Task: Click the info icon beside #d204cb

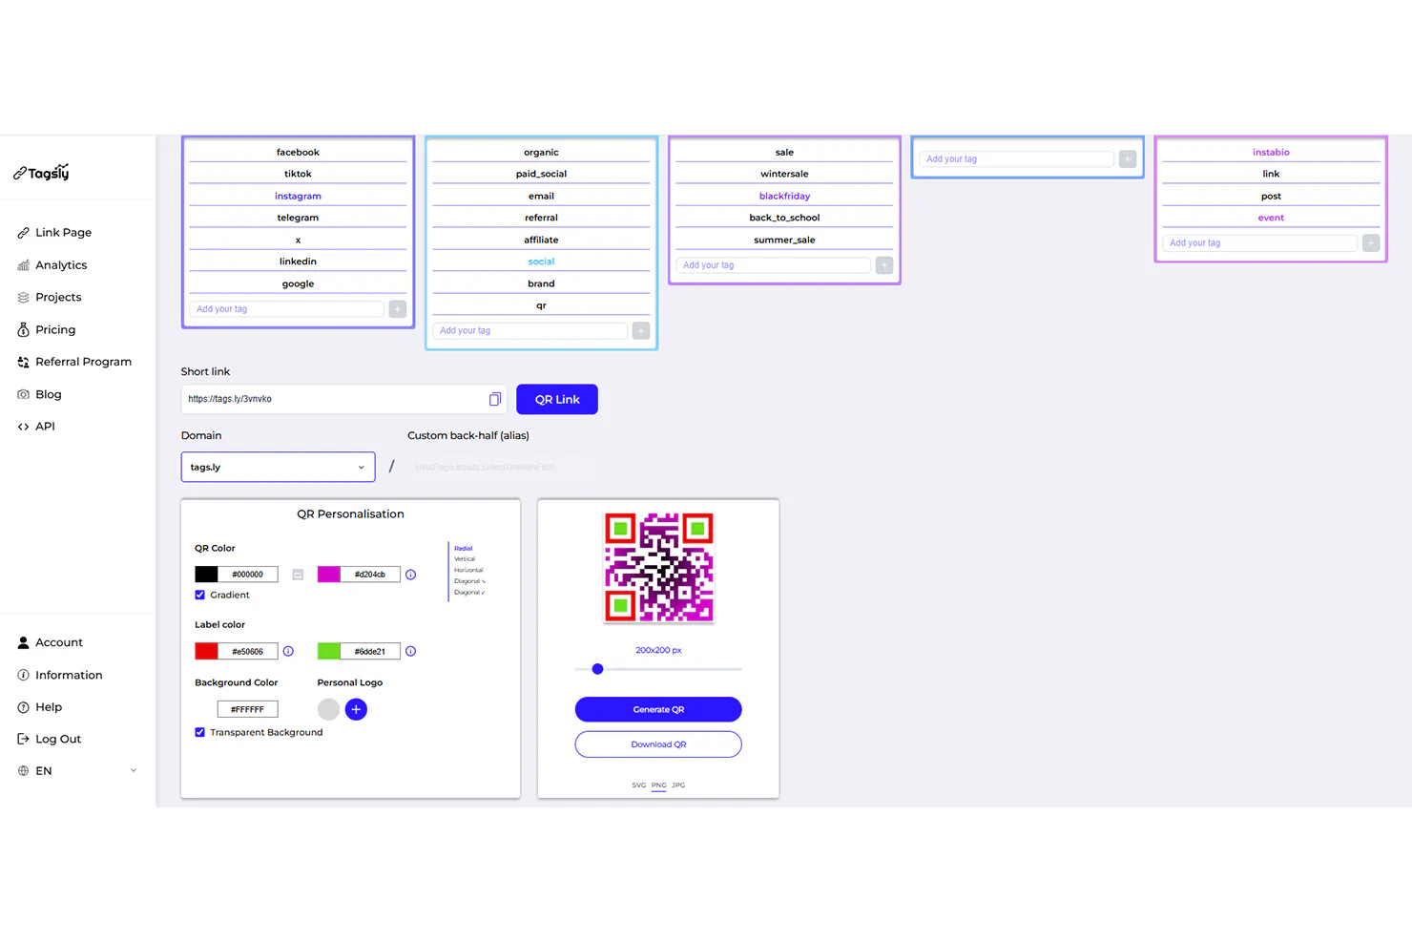Action: (x=411, y=575)
